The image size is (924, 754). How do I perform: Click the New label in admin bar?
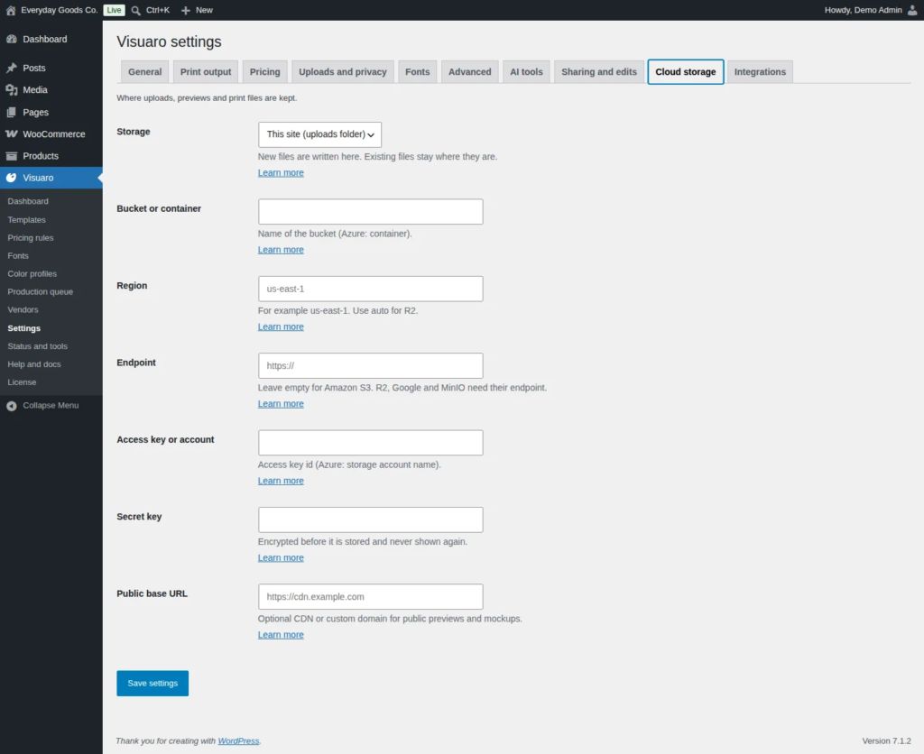[204, 10]
